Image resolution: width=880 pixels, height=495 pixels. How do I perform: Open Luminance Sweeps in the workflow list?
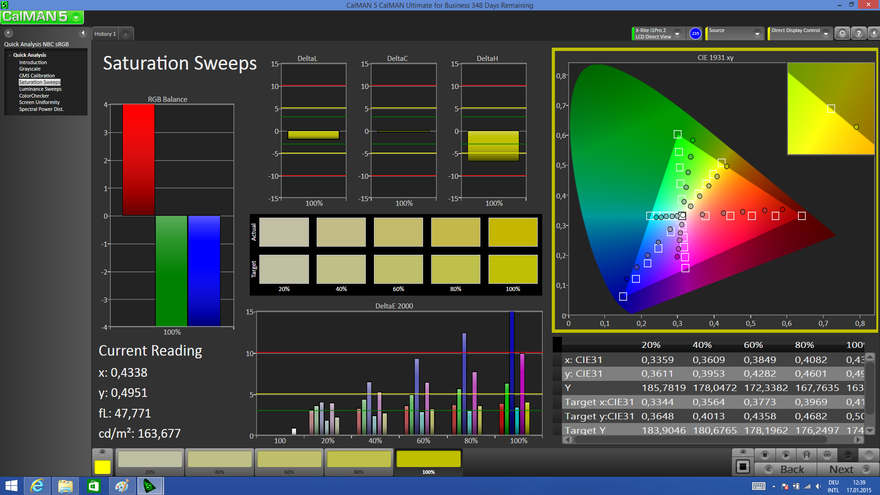click(40, 89)
